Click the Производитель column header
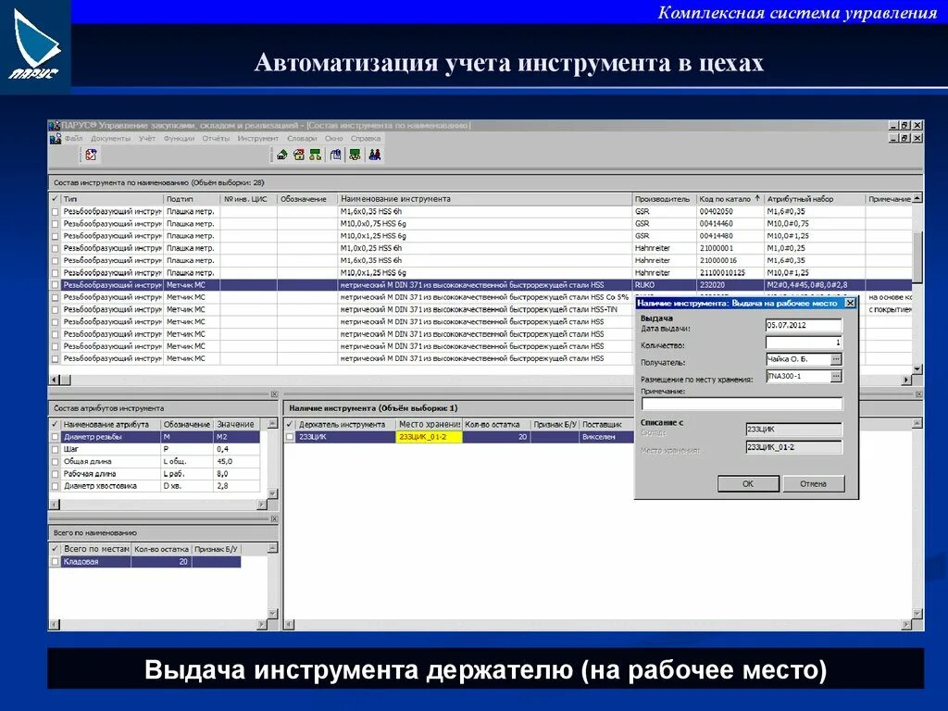 (x=663, y=199)
